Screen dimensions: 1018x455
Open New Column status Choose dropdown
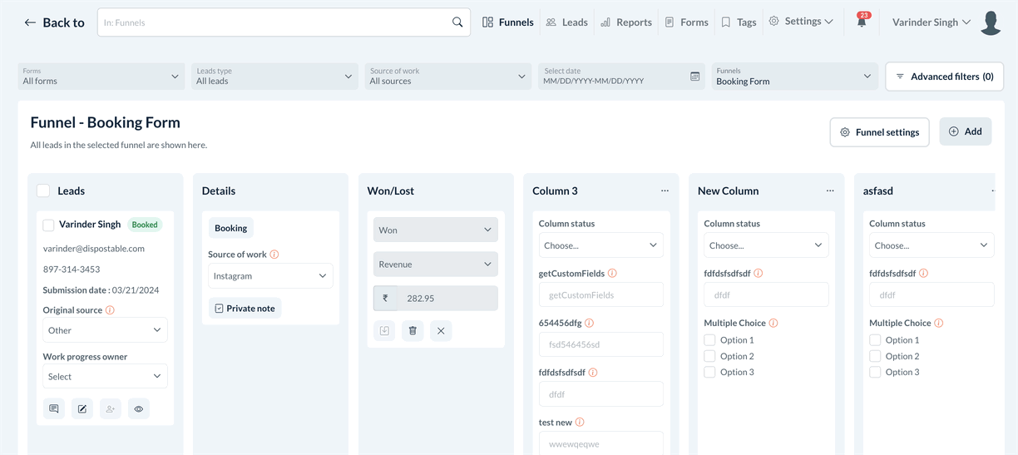pyautogui.click(x=766, y=245)
